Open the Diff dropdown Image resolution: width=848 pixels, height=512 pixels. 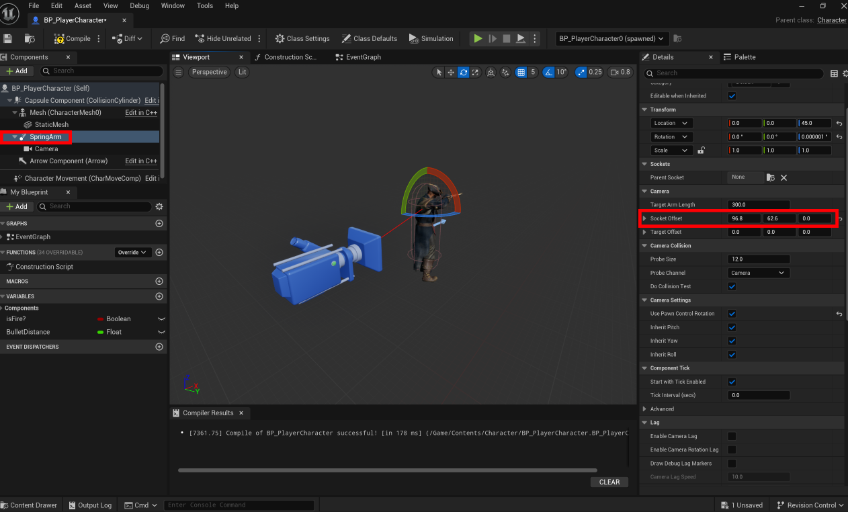point(128,39)
